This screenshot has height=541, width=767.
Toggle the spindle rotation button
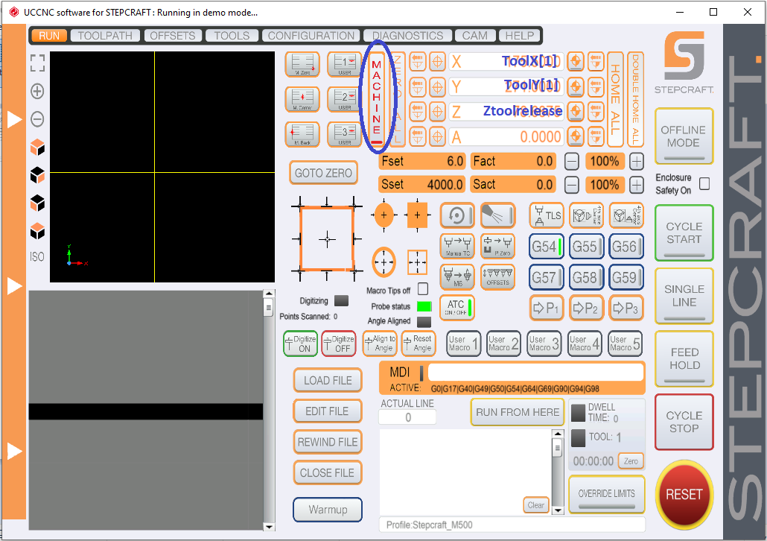(x=457, y=215)
